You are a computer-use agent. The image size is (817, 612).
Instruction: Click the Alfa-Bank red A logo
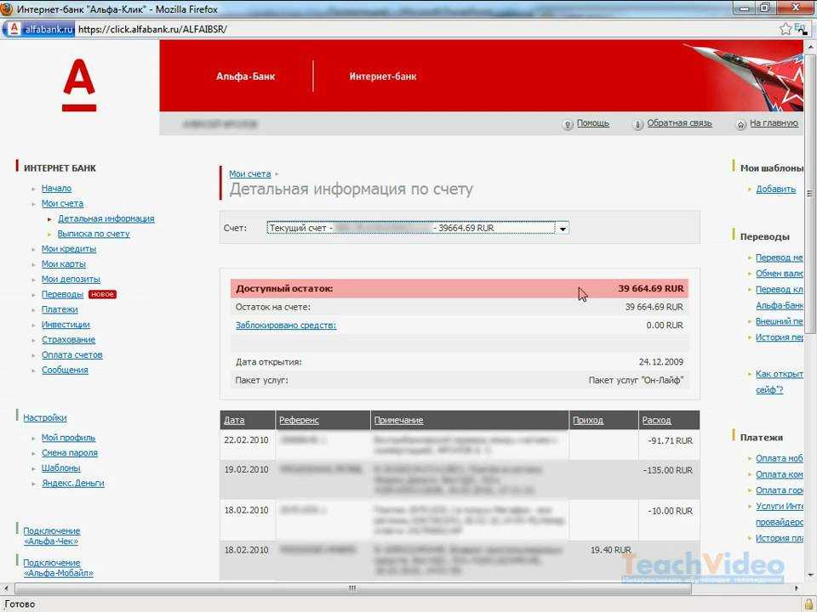click(x=79, y=85)
